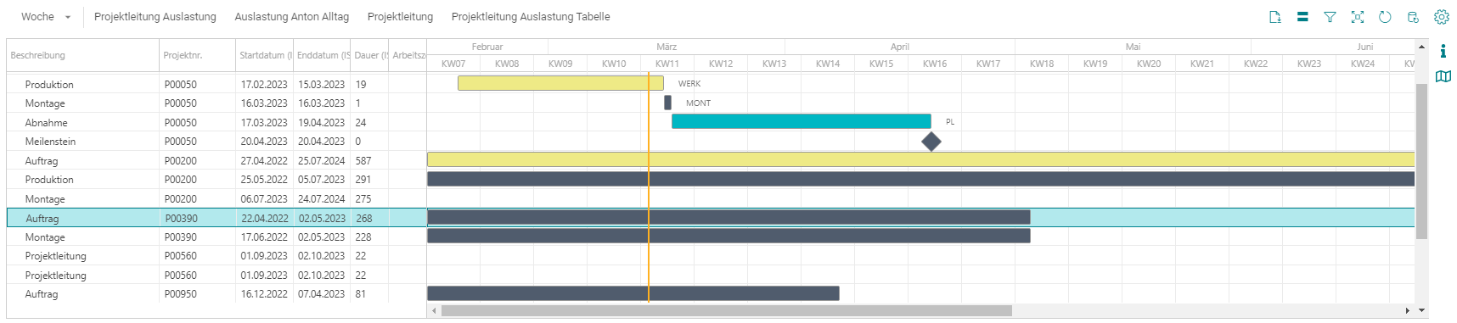Click the April month header
1457x323 pixels.
[900, 47]
